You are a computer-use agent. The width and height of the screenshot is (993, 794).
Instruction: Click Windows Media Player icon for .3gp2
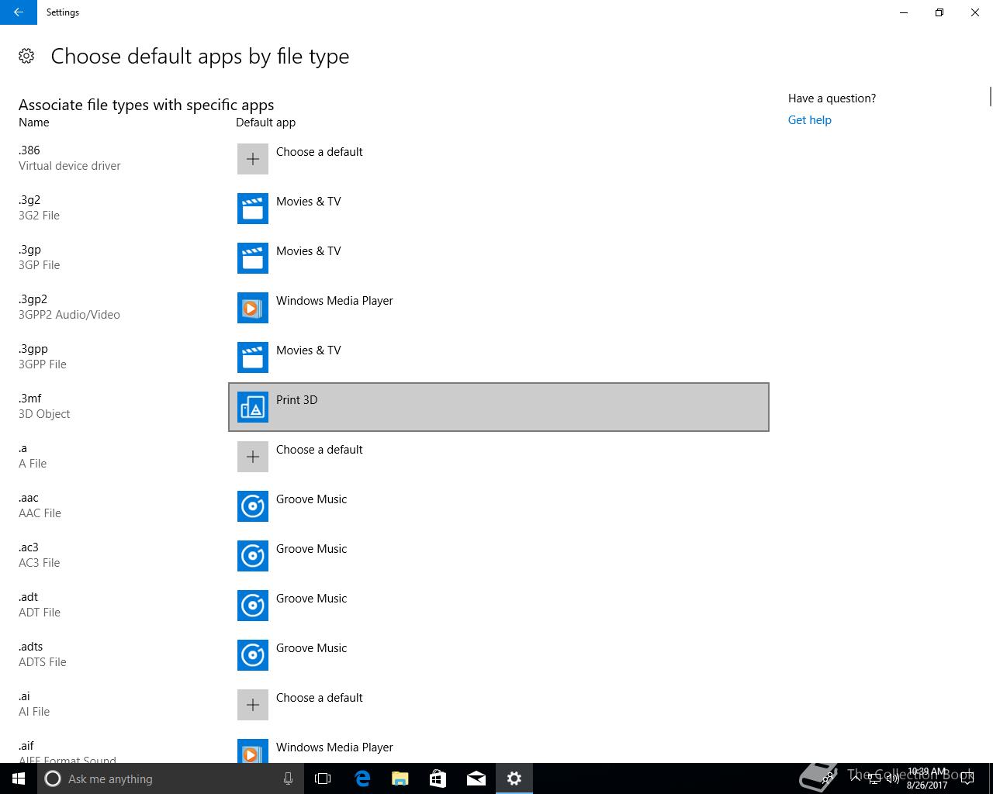252,308
